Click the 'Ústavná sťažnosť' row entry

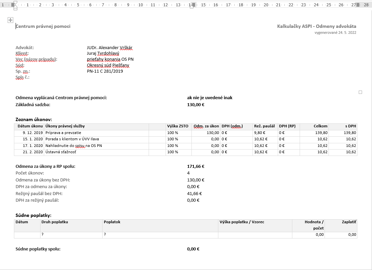61,152
